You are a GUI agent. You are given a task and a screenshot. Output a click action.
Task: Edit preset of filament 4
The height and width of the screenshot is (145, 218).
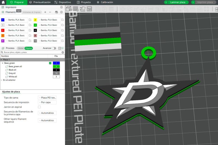[x=63, y=25]
